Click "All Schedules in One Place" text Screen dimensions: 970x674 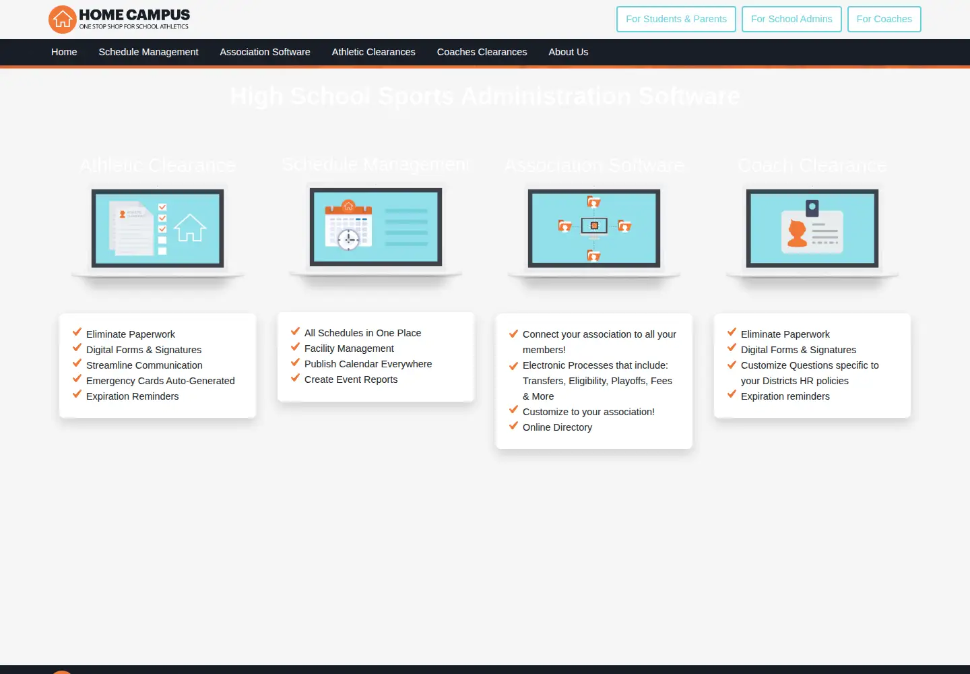click(x=362, y=333)
